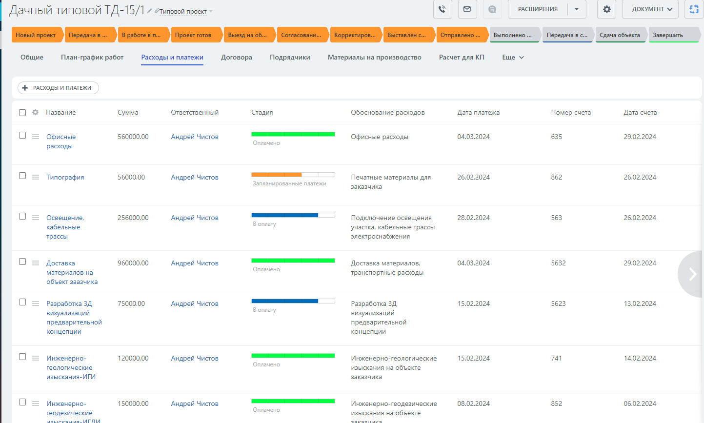Open the arrow dropdown next to РАСШИРЕНИЯ
This screenshot has width=704, height=423.
coord(577,9)
